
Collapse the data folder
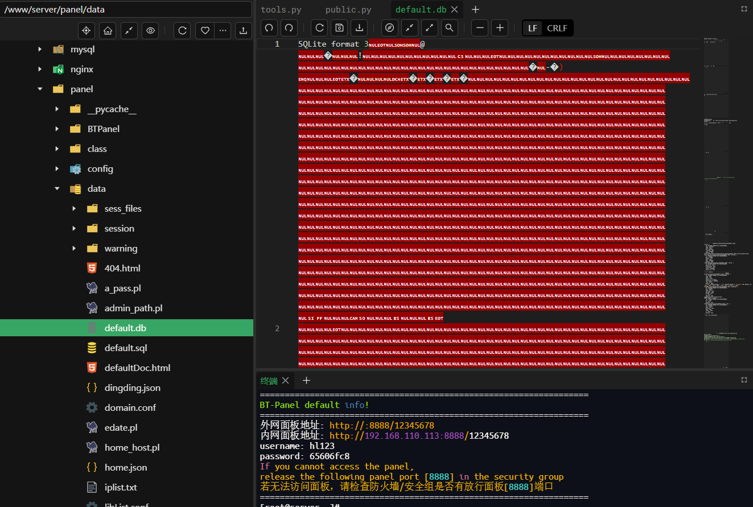point(57,189)
